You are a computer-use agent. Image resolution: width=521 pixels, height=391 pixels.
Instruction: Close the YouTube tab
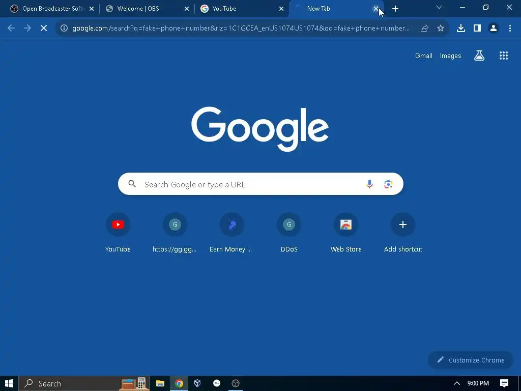click(x=281, y=9)
